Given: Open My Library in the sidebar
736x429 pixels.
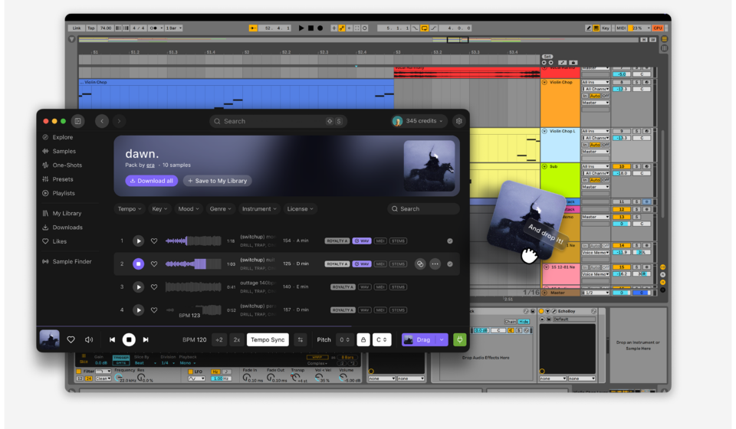Looking at the screenshot, I should click(67, 214).
